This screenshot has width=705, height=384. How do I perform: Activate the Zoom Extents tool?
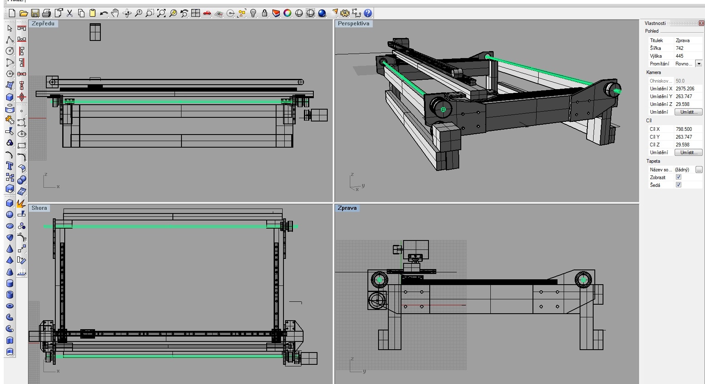click(161, 13)
